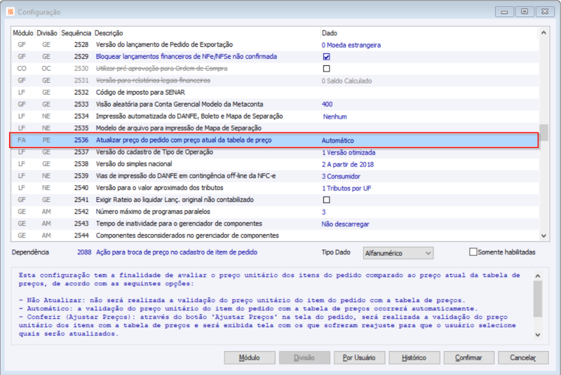
Task: Click the value '2 A partir de 2018'
Action: pos(348,165)
